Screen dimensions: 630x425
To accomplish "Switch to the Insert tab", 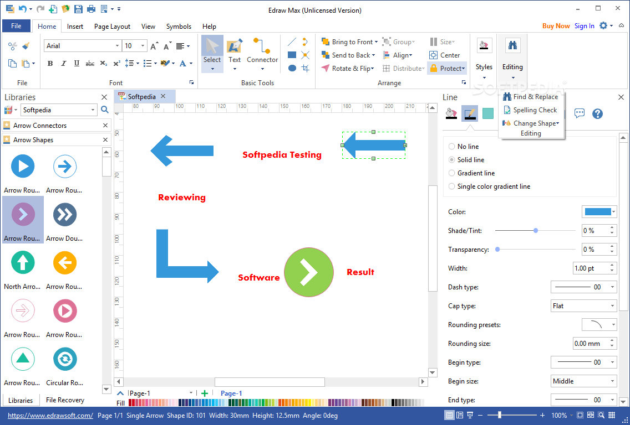I will point(75,27).
